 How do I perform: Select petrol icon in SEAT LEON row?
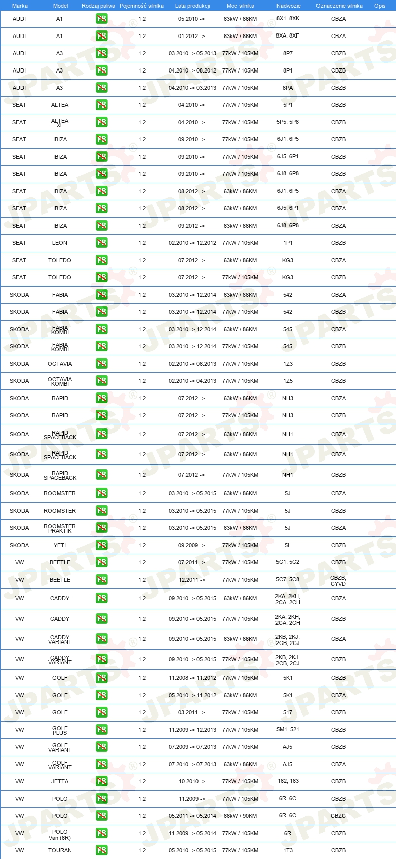tap(101, 243)
